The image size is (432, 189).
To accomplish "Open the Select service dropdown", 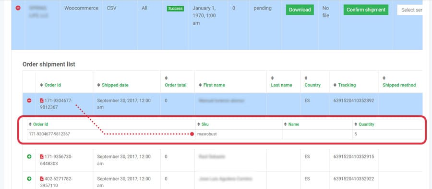I will click(410, 10).
